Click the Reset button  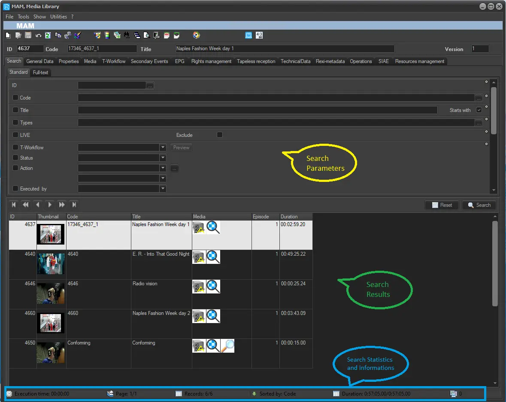point(442,205)
